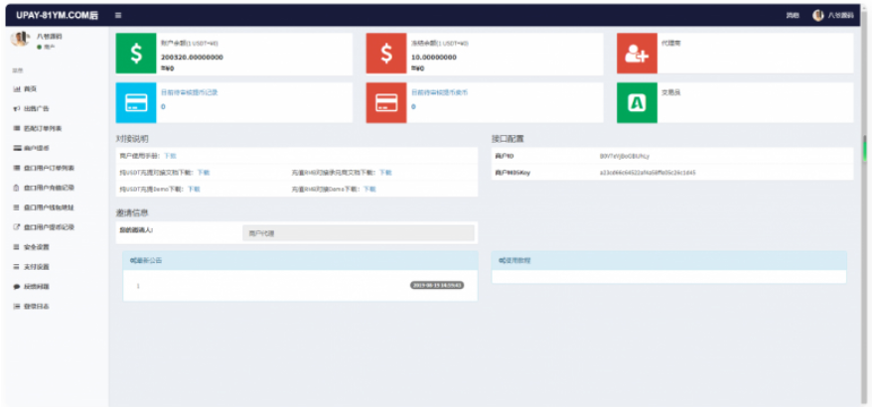This screenshot has height=407, width=873.
Task: Open 安全设置 security settings
Action: coord(31,247)
